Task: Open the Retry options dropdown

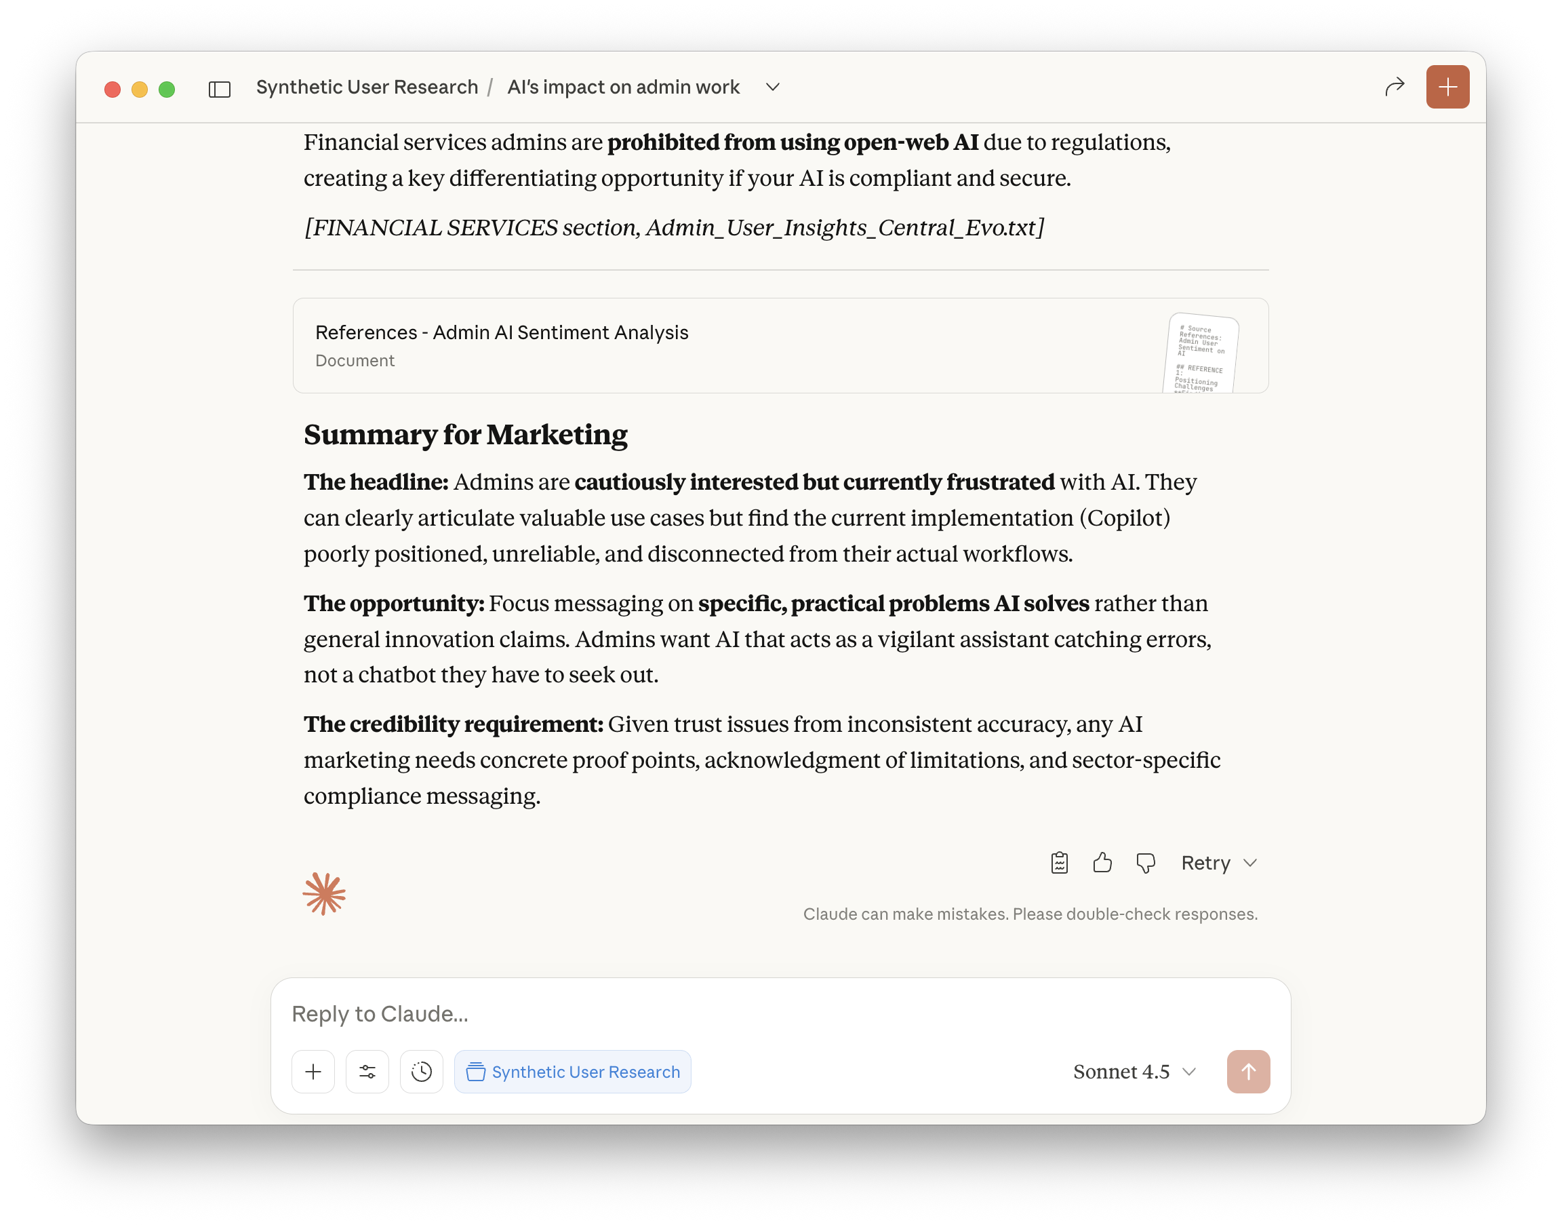Action: [1219, 863]
